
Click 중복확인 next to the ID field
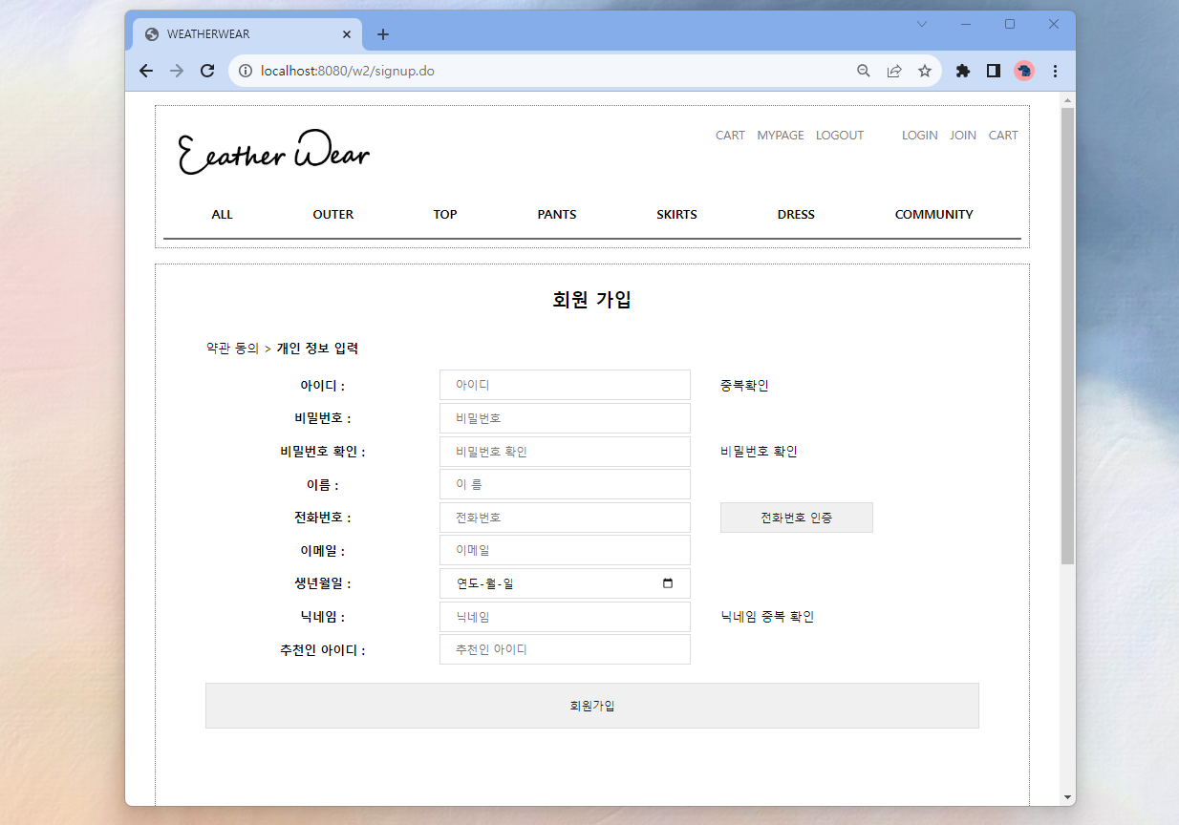744,386
